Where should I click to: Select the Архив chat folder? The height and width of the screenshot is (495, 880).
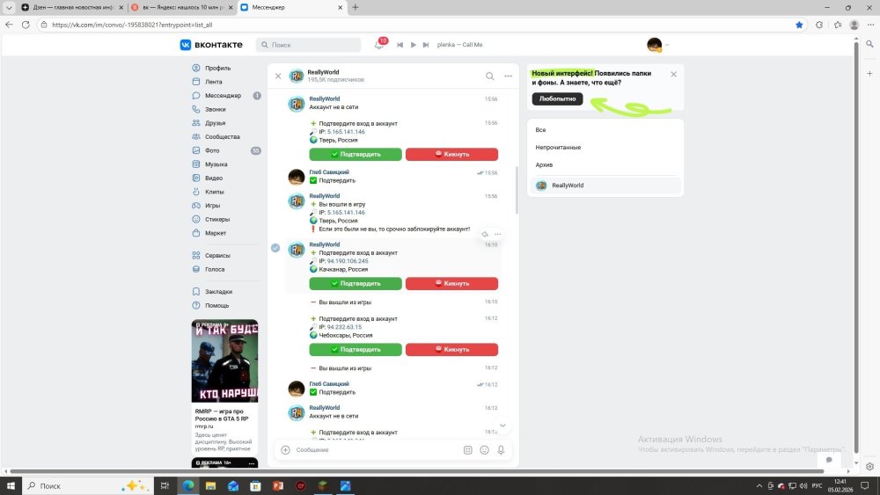tap(605, 164)
